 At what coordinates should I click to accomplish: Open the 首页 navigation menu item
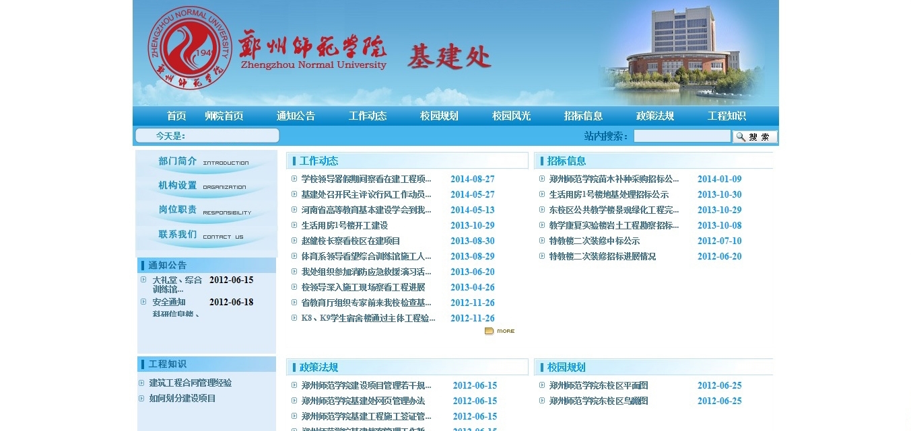click(x=176, y=116)
